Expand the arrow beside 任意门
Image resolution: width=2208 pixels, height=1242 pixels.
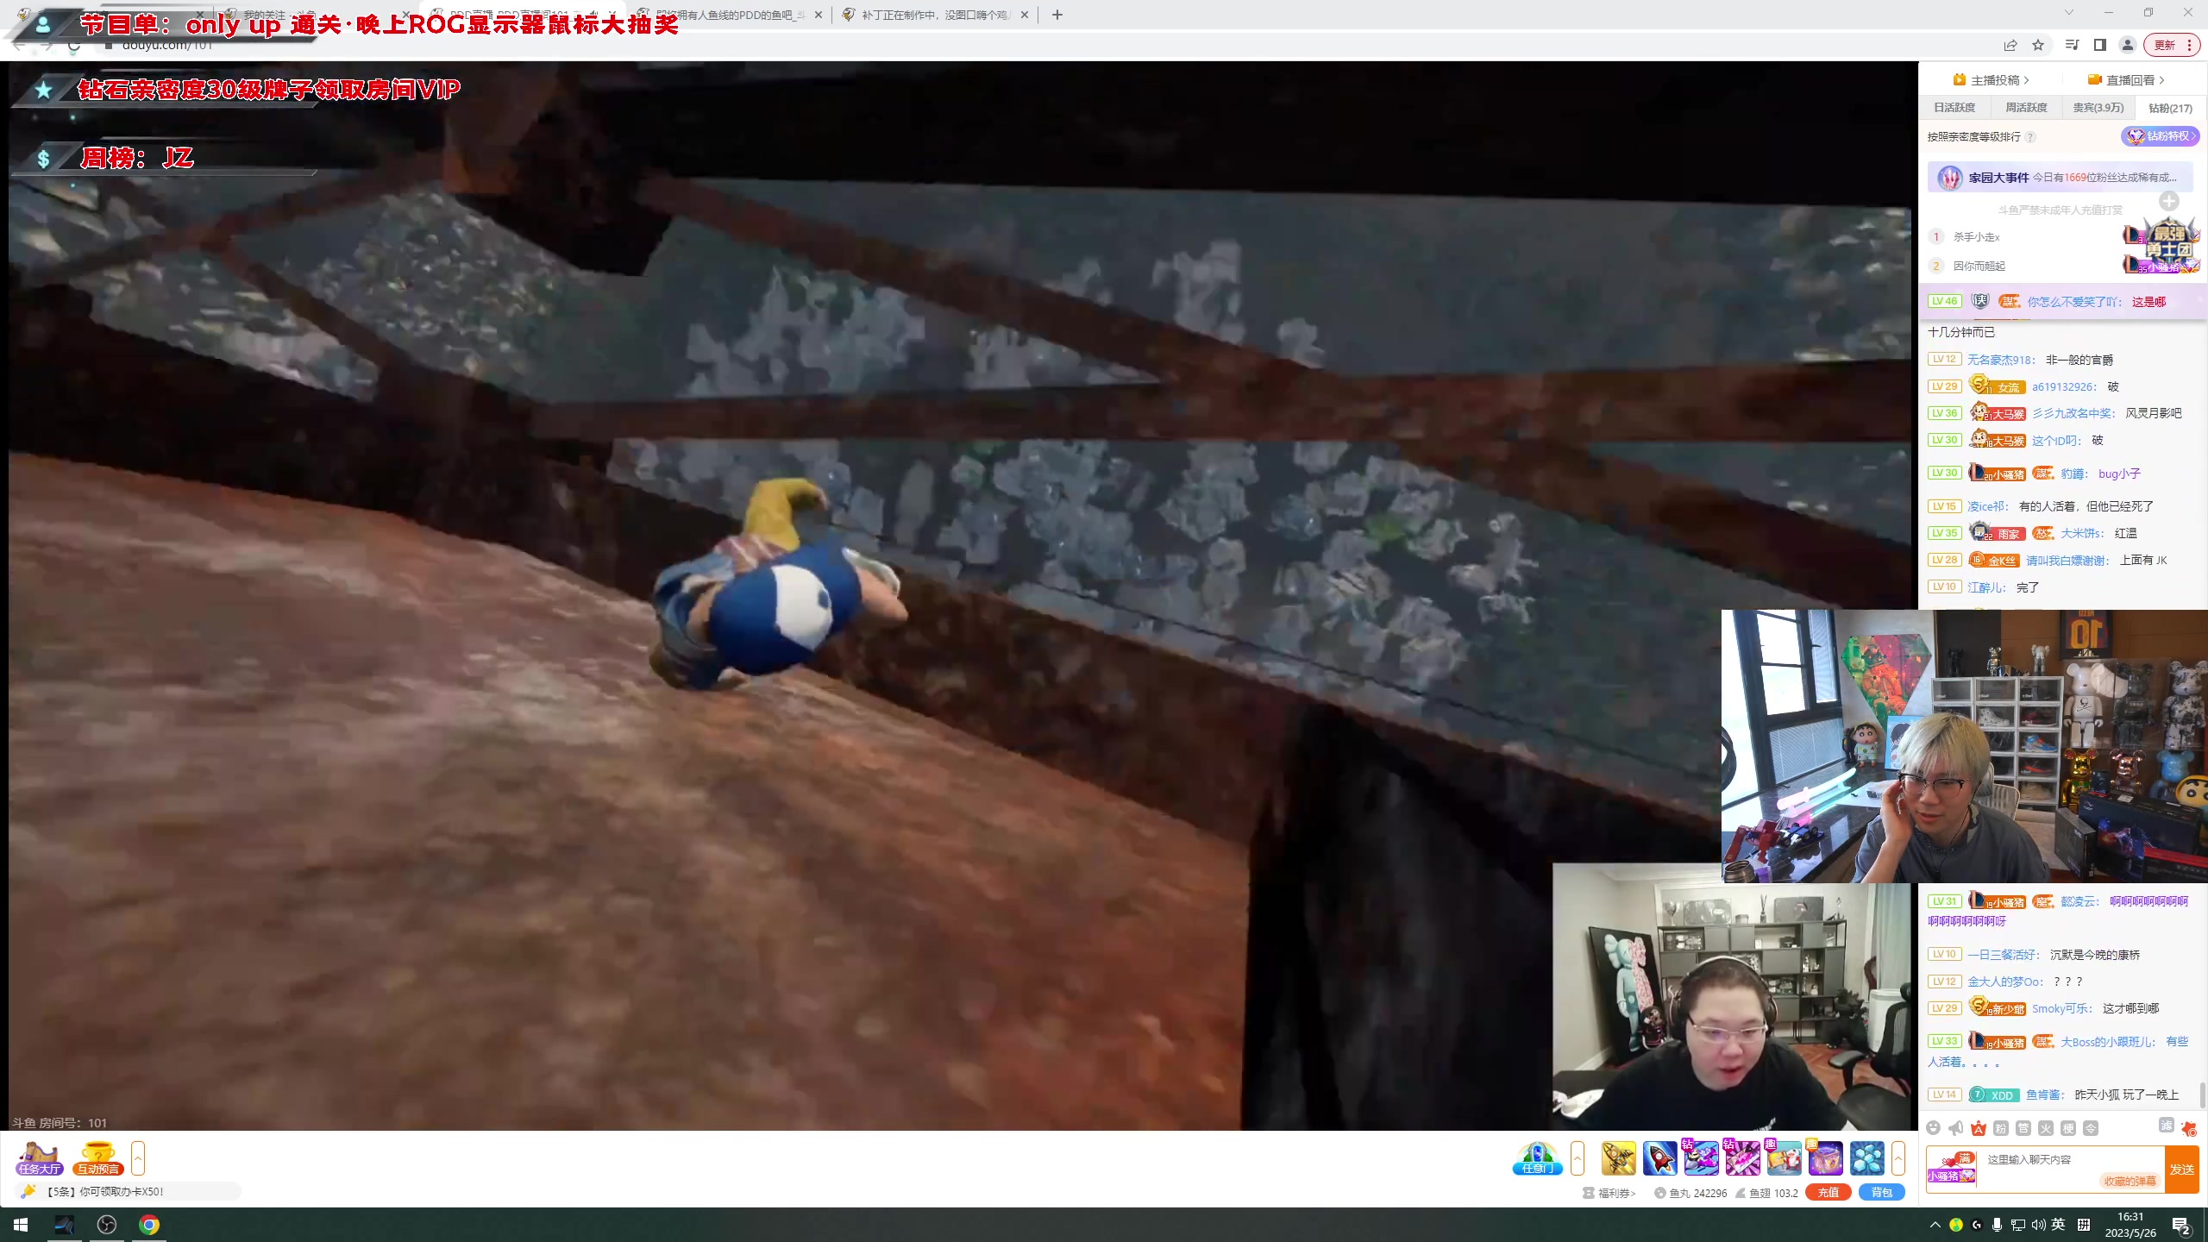pyautogui.click(x=1578, y=1157)
